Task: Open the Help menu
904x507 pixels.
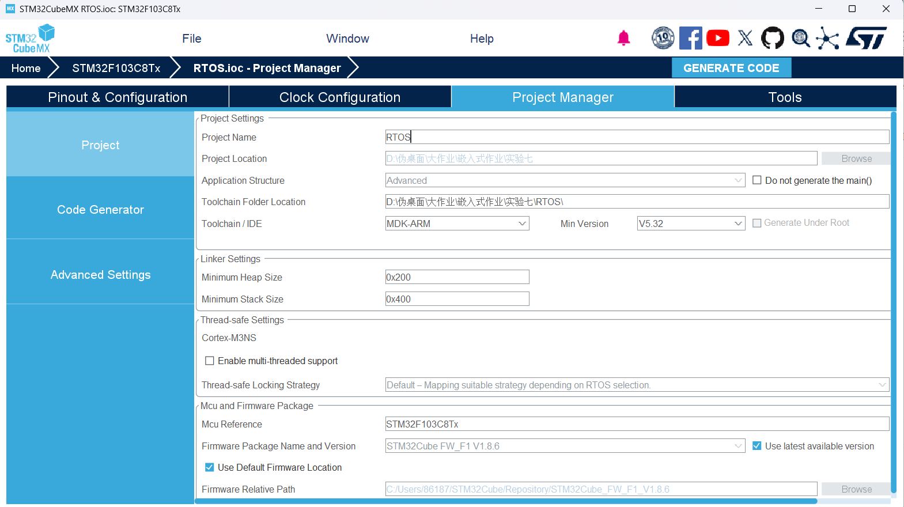Action: (482, 39)
